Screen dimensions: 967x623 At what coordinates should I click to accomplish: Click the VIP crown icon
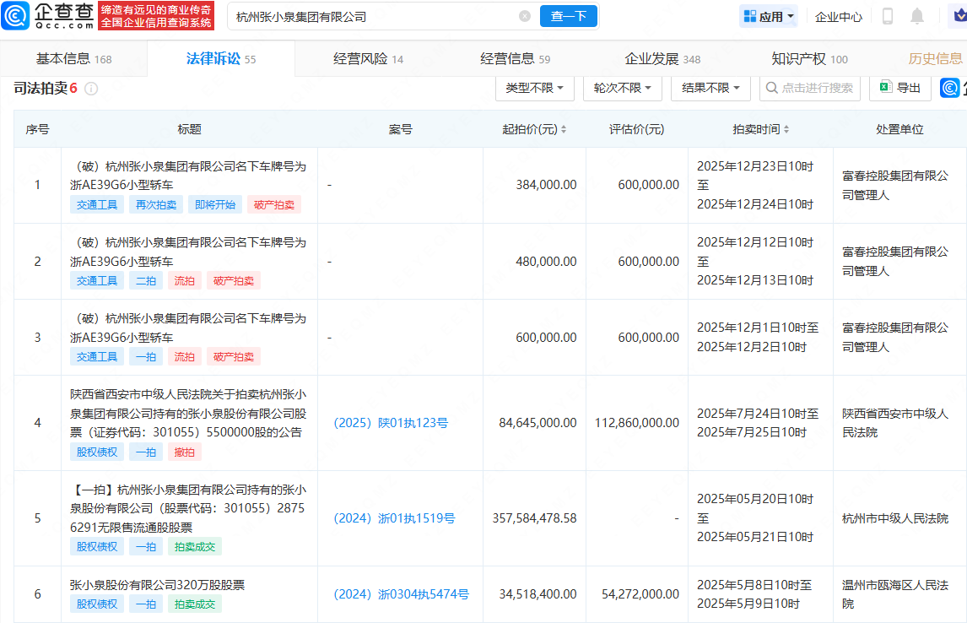click(x=958, y=15)
